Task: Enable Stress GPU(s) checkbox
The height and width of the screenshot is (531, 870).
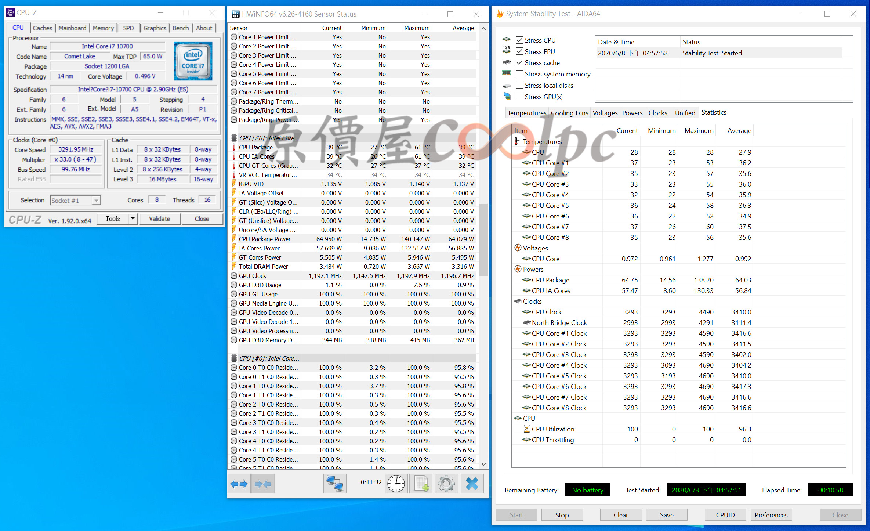Action: 519,97
